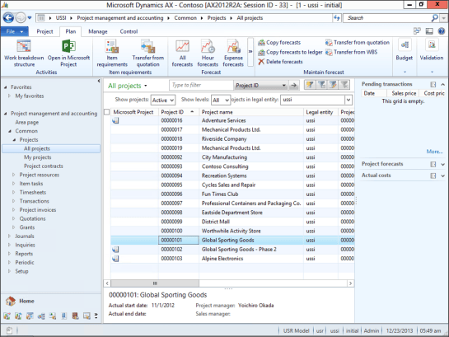Collapse the navigation pane arrow

(99, 81)
